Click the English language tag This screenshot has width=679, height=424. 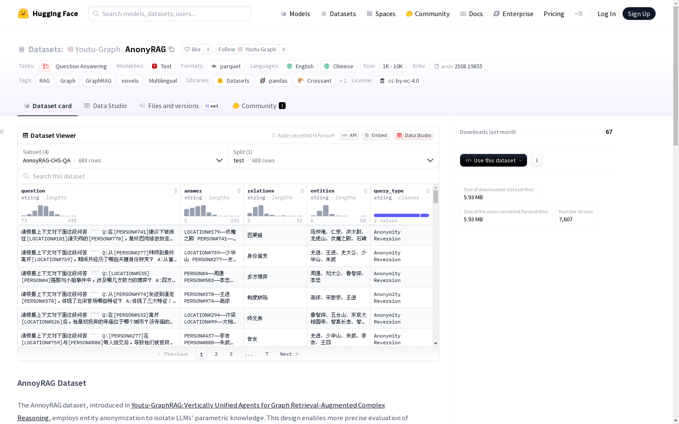pyautogui.click(x=300, y=66)
